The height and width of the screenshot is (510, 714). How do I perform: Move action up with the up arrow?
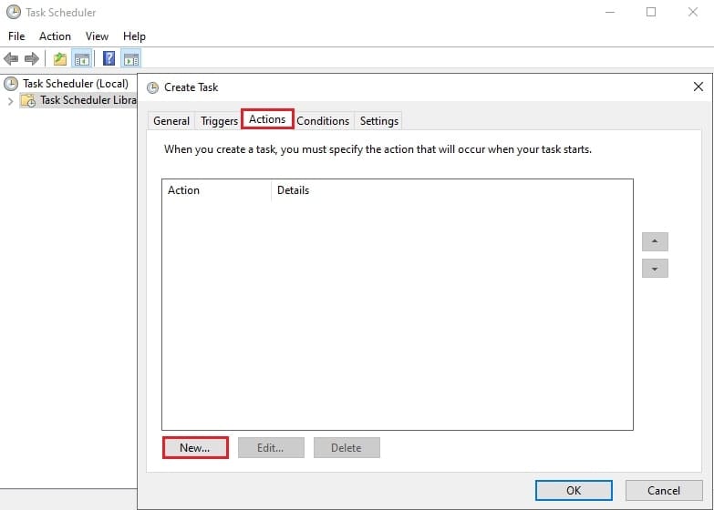click(x=655, y=242)
